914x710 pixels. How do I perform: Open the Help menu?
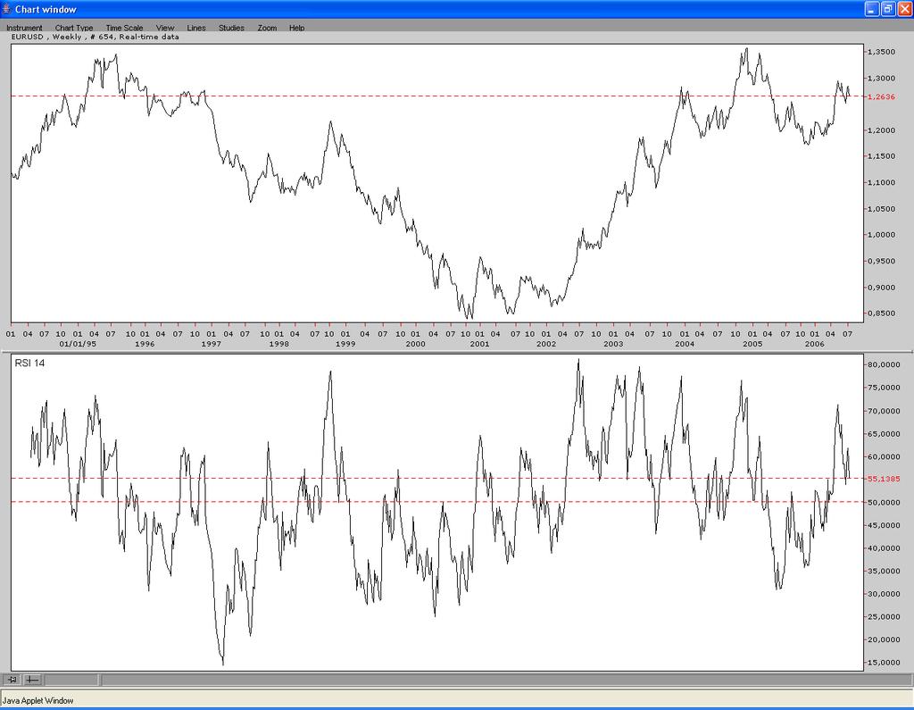(x=296, y=28)
